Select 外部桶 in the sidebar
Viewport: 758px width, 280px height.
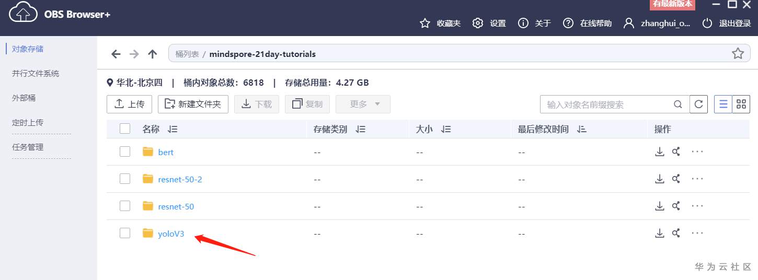24,98
